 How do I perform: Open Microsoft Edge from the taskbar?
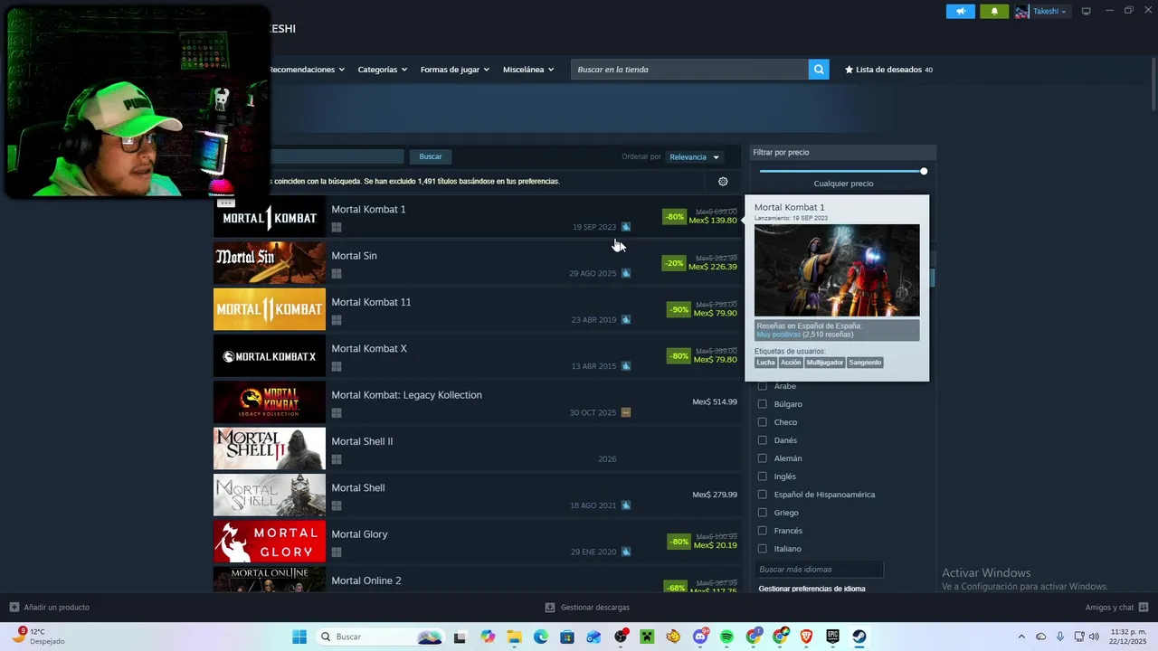tap(541, 637)
